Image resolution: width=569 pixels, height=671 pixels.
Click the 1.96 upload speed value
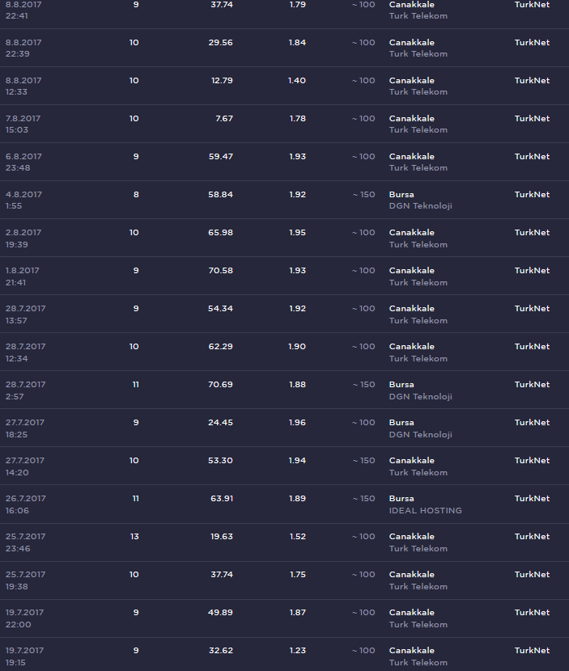pyautogui.click(x=297, y=422)
